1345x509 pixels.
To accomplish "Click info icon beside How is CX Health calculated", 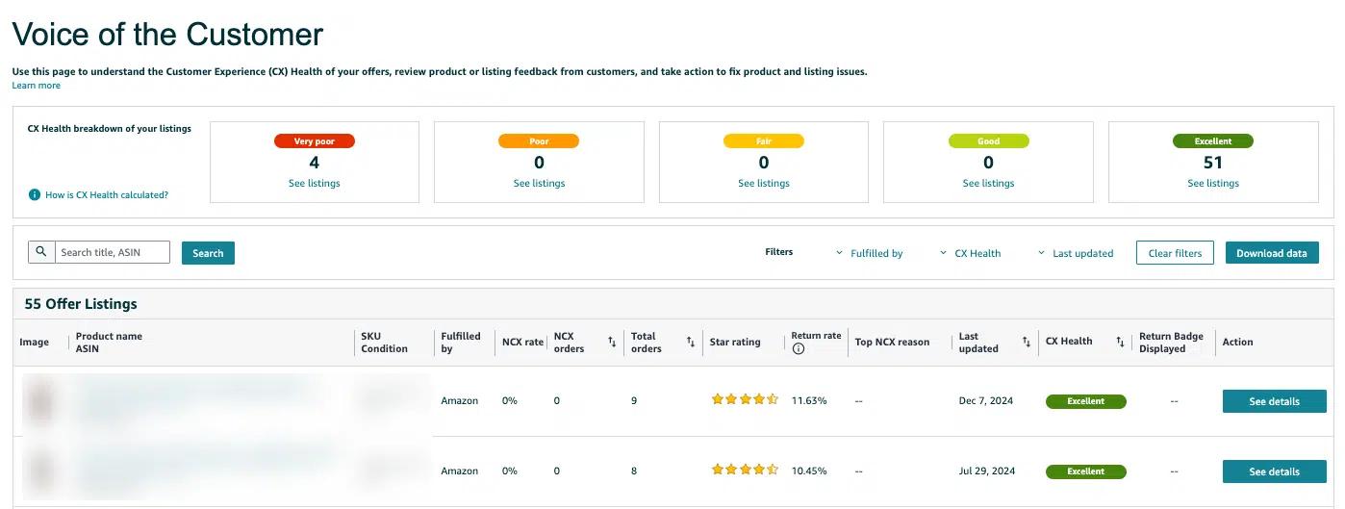I will tap(35, 194).
